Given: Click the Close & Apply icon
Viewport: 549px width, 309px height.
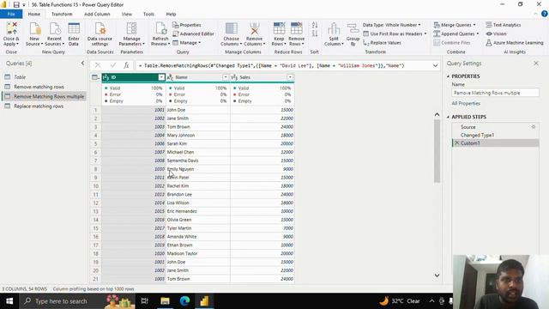Looking at the screenshot, I should coord(11,28).
